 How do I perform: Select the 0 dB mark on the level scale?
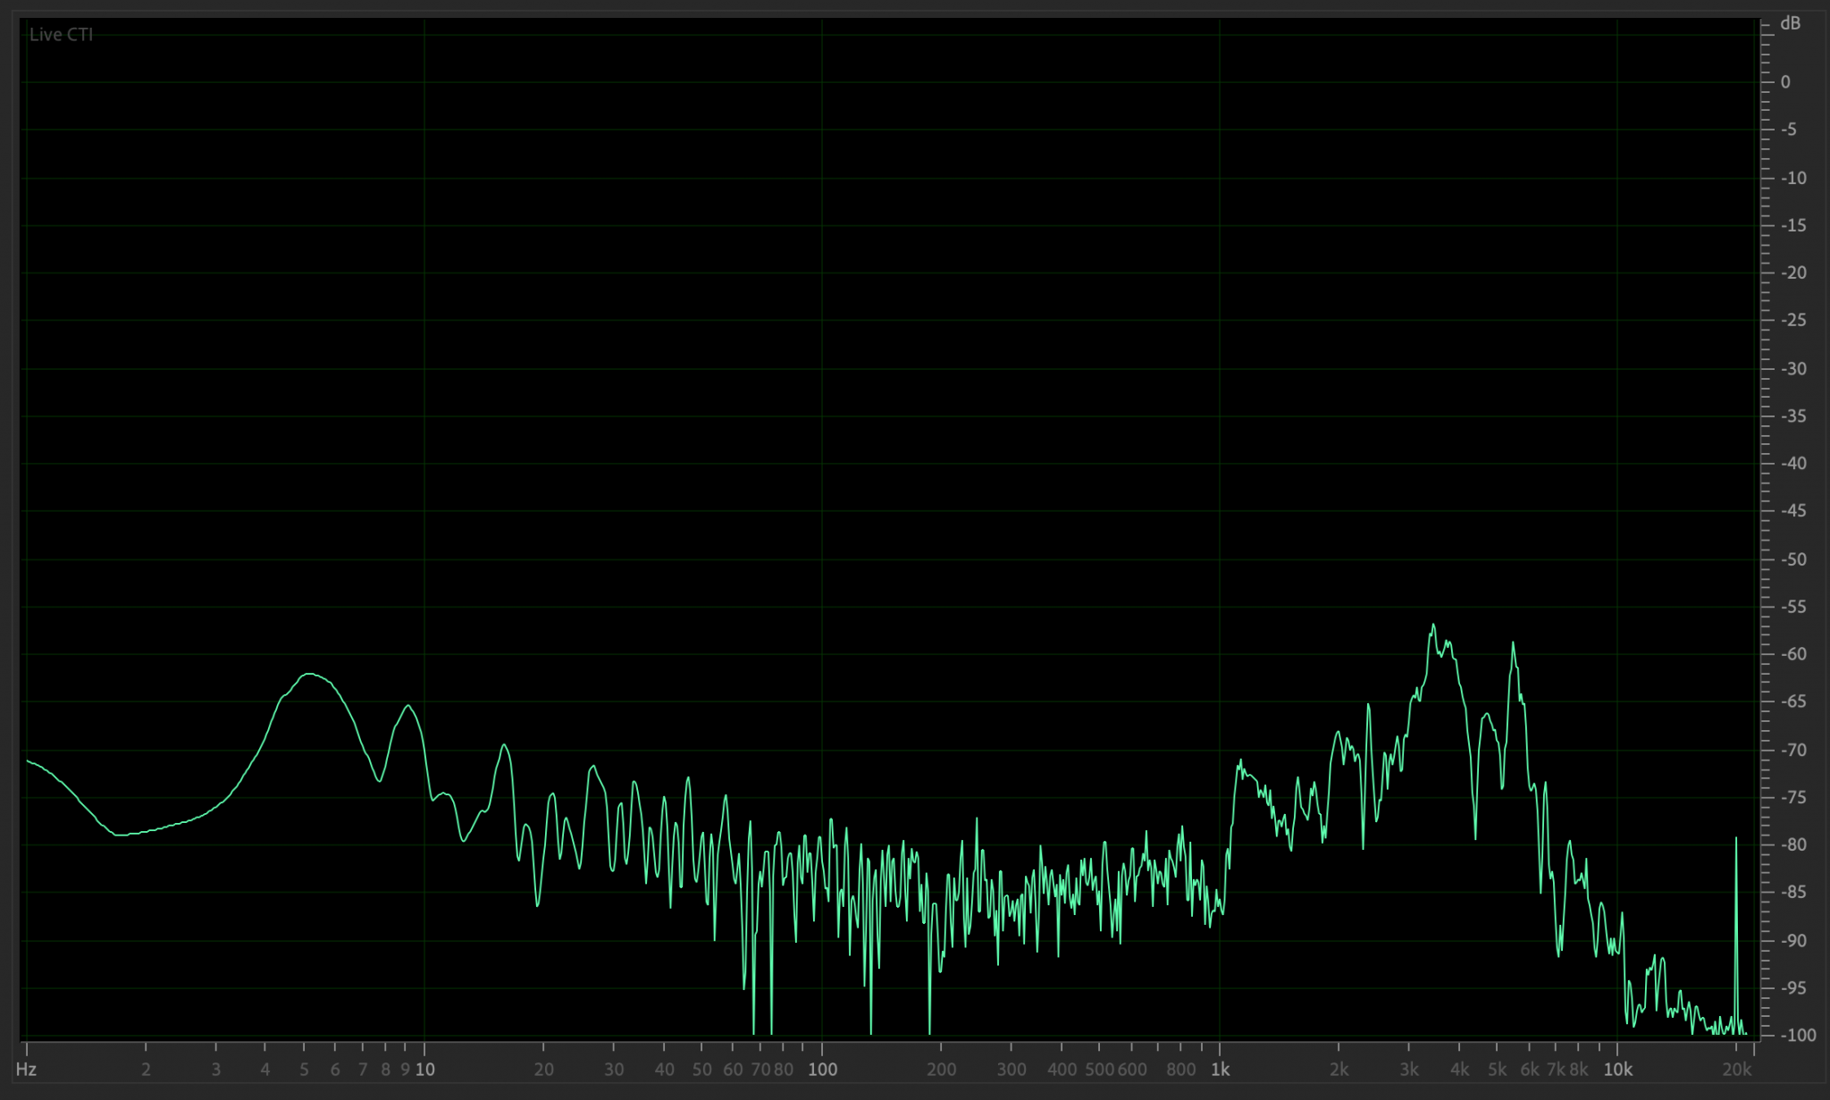(x=1785, y=82)
